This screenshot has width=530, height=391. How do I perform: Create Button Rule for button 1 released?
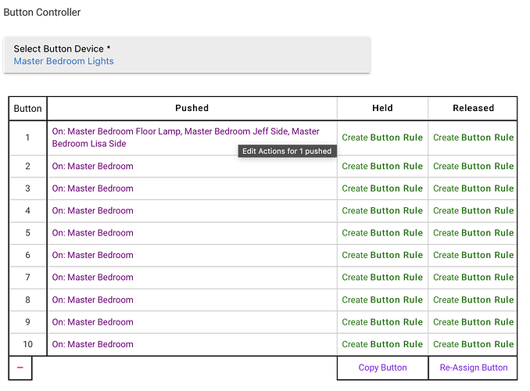pos(473,138)
